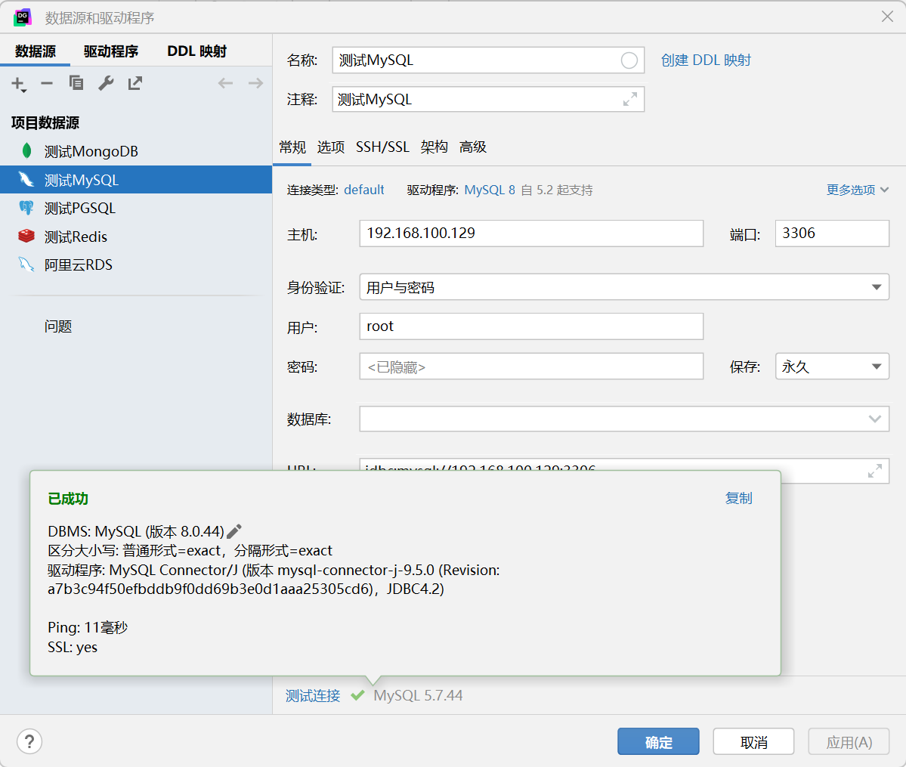
Task: Click the Ping: 11毫秒 line
Action: tap(88, 627)
